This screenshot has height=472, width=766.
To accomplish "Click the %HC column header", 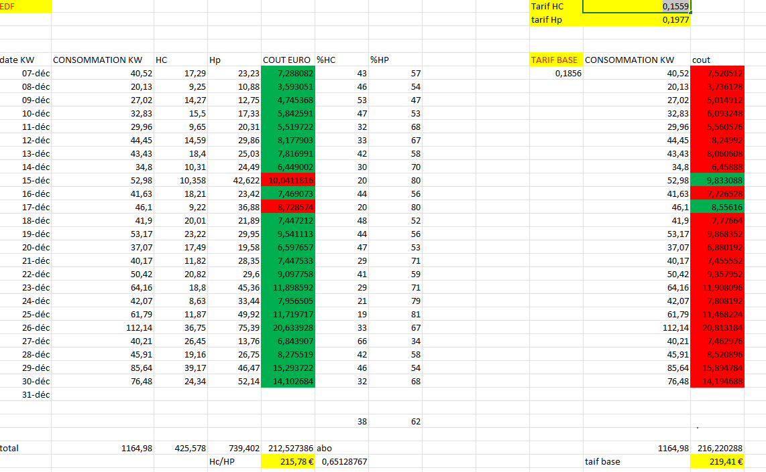I will [341, 60].
